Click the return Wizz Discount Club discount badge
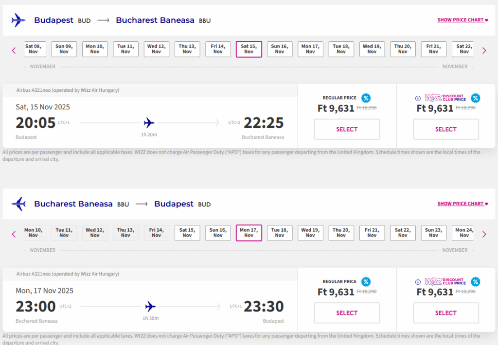498x345 pixels. [475, 282]
